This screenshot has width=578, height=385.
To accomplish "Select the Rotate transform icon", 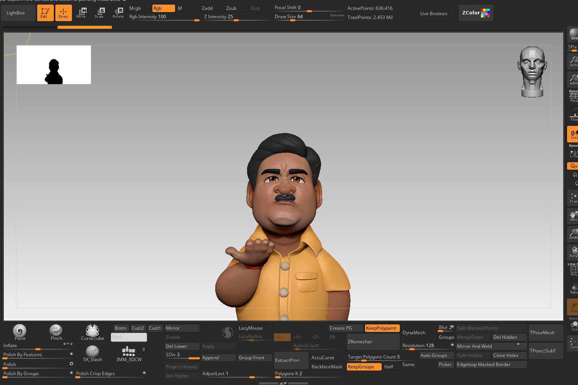I will point(118,13).
